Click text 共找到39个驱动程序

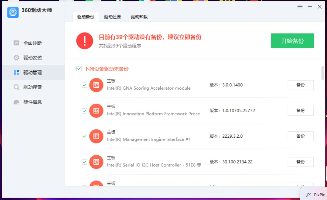120,46
